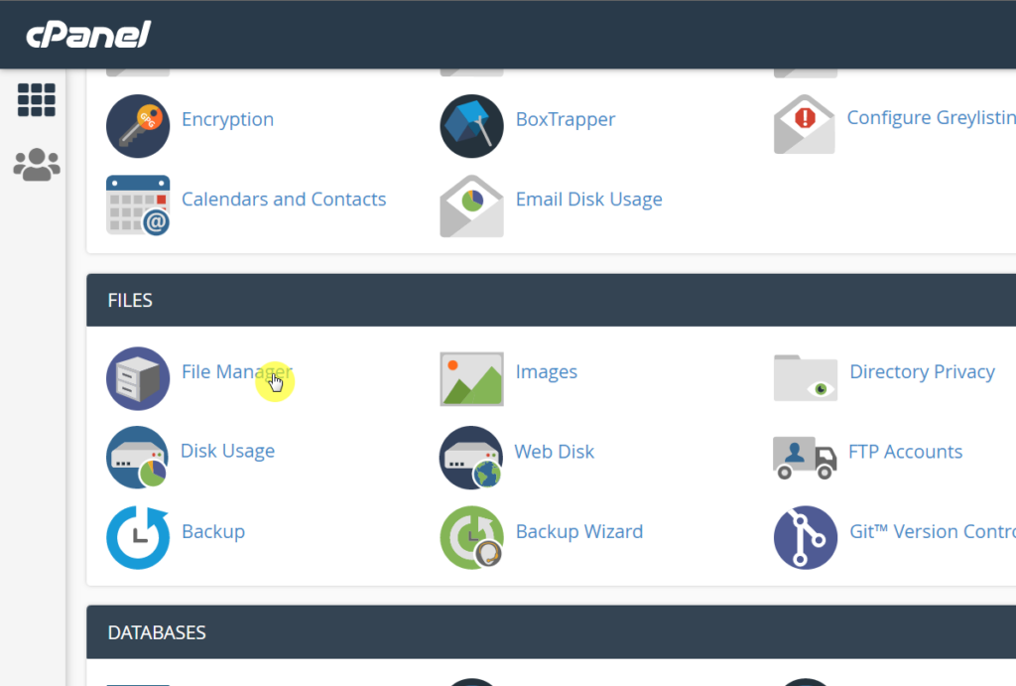This screenshot has height=686, width=1016.
Task: Click the cPanel logo
Action: point(88,35)
